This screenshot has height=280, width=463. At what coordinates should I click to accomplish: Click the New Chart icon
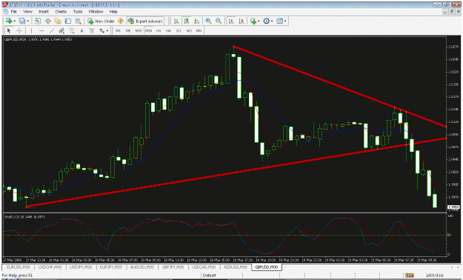pos(9,21)
